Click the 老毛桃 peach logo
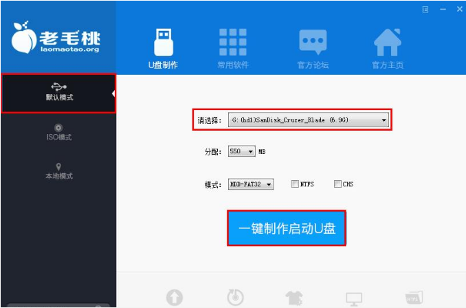 (x=56, y=38)
